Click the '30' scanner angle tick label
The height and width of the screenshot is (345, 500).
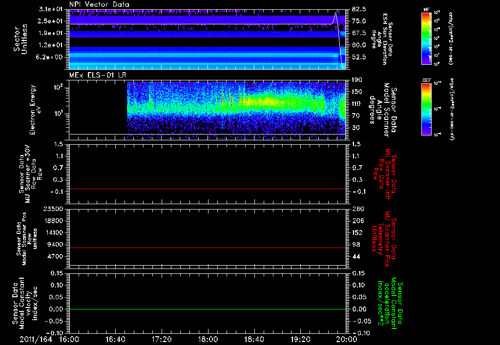[x=355, y=128]
